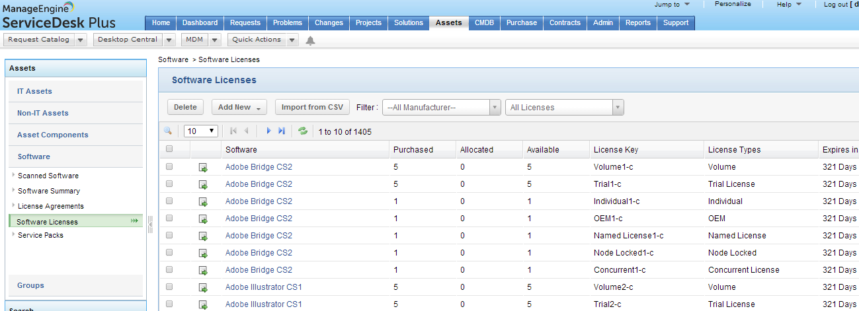Check the box for Named License1-c row

point(169,235)
